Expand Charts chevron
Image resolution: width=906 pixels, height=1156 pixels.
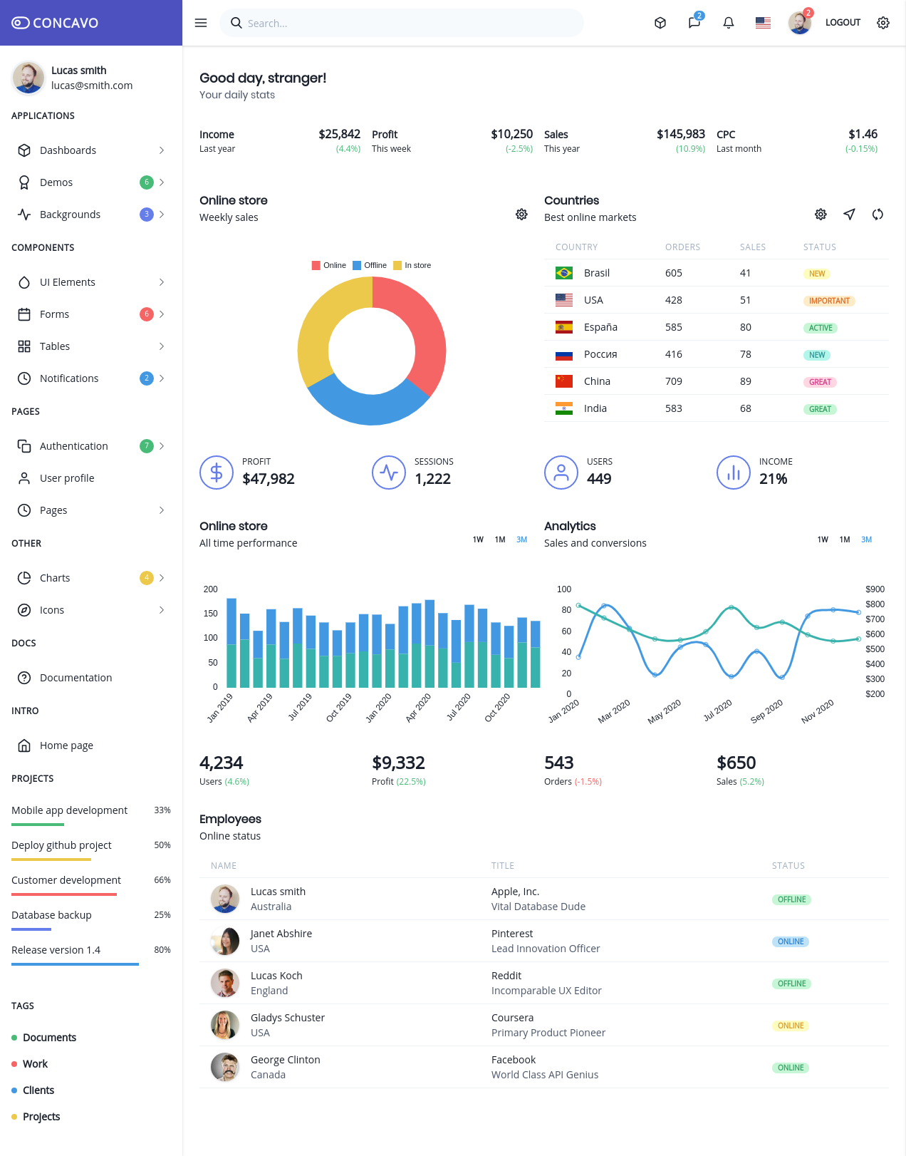162,578
